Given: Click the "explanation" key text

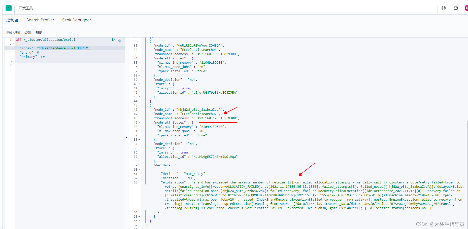Looking at the screenshot, I should (x=173, y=182).
